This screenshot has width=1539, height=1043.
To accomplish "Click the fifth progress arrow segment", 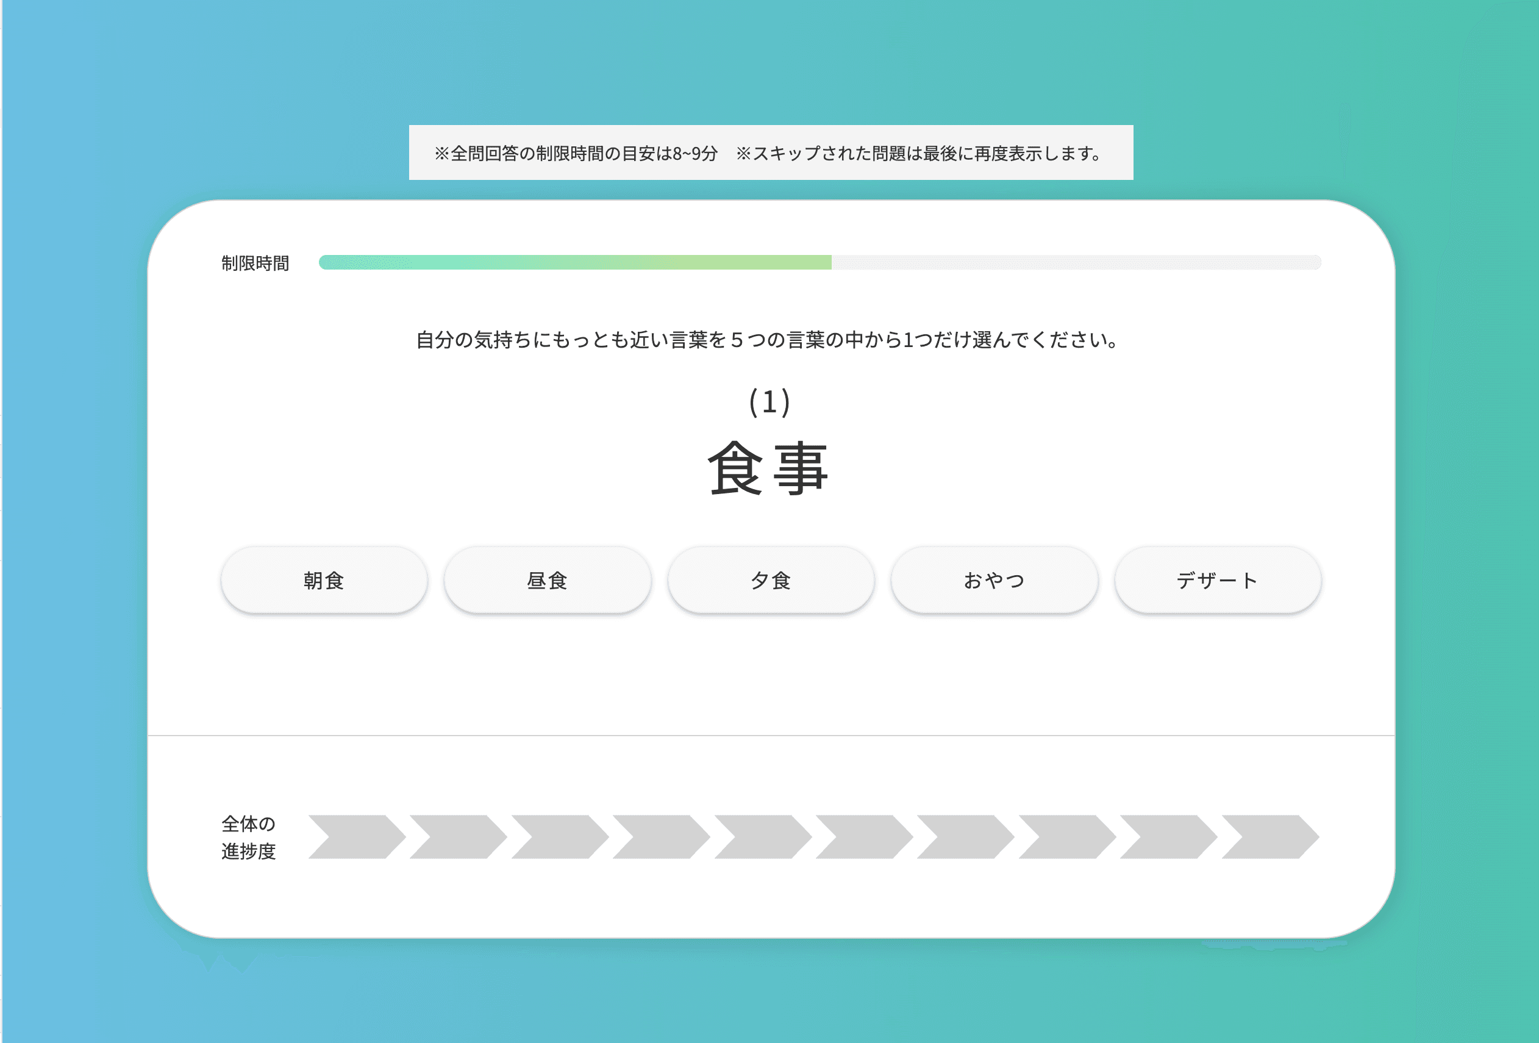I will 762,837.
